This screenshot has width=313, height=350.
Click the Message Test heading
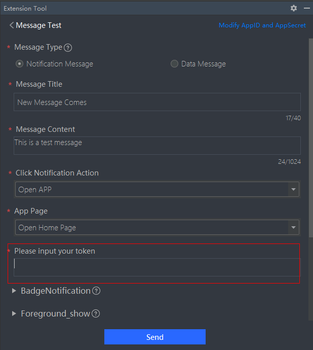click(38, 25)
